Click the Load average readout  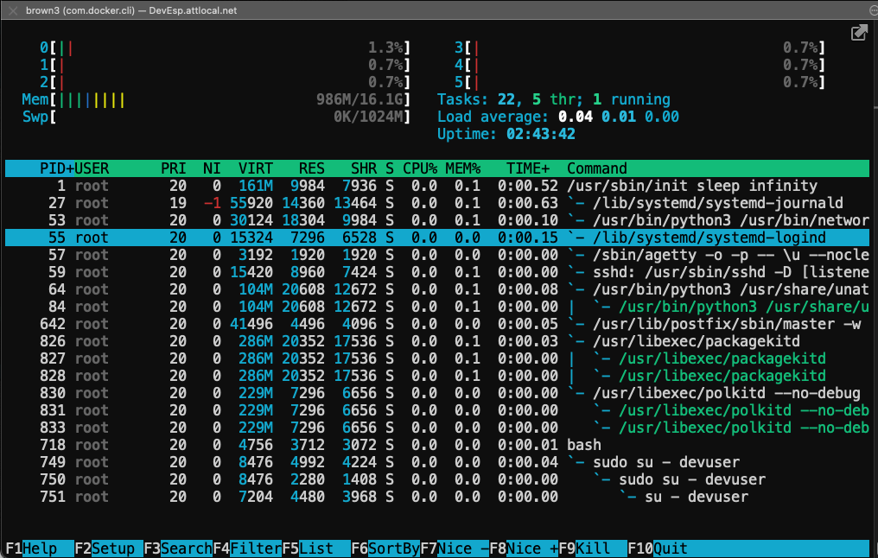point(558,117)
